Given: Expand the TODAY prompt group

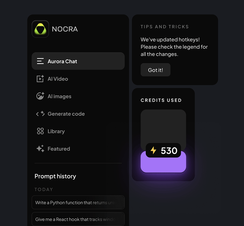Looking at the screenshot, I should click(x=44, y=189).
